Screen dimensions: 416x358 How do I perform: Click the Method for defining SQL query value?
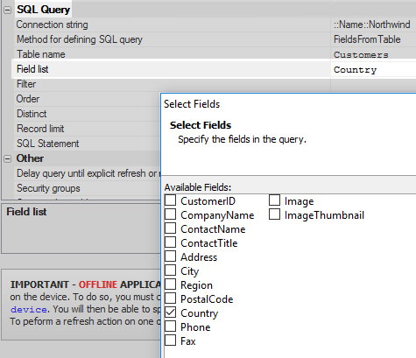[367, 39]
